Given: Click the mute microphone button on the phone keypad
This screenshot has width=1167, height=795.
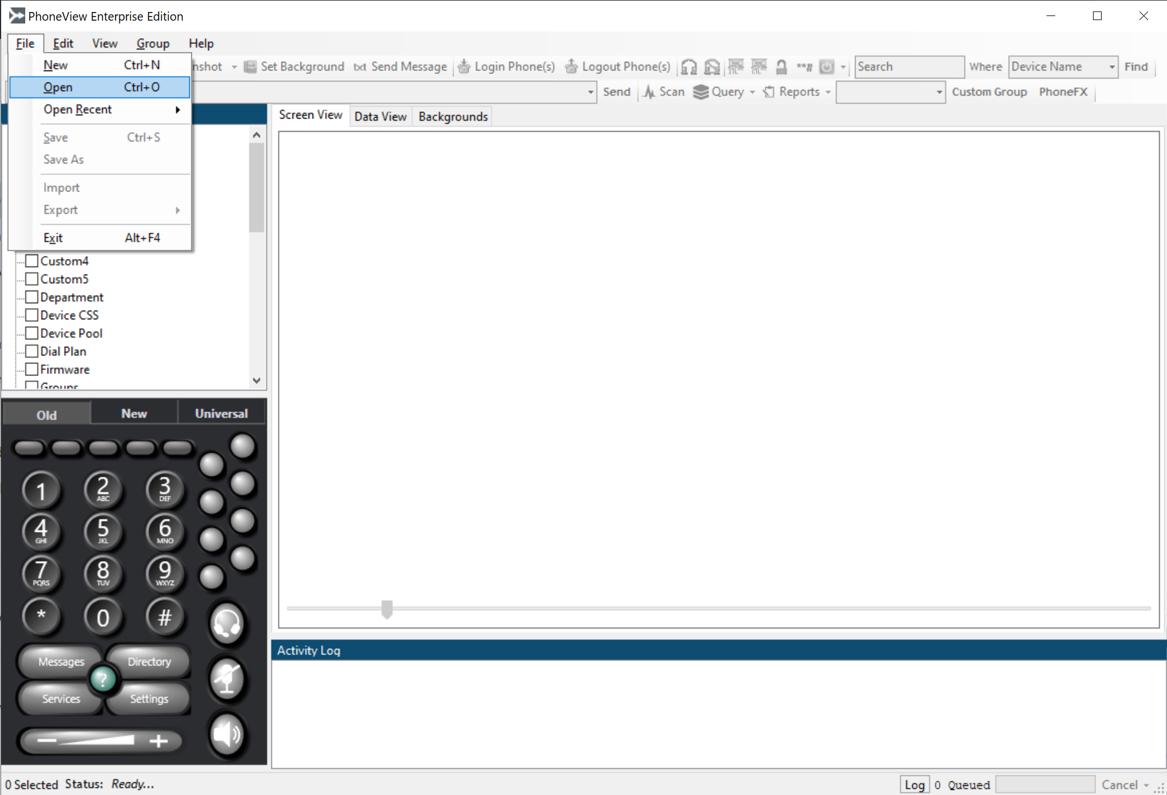Looking at the screenshot, I should pos(227,679).
